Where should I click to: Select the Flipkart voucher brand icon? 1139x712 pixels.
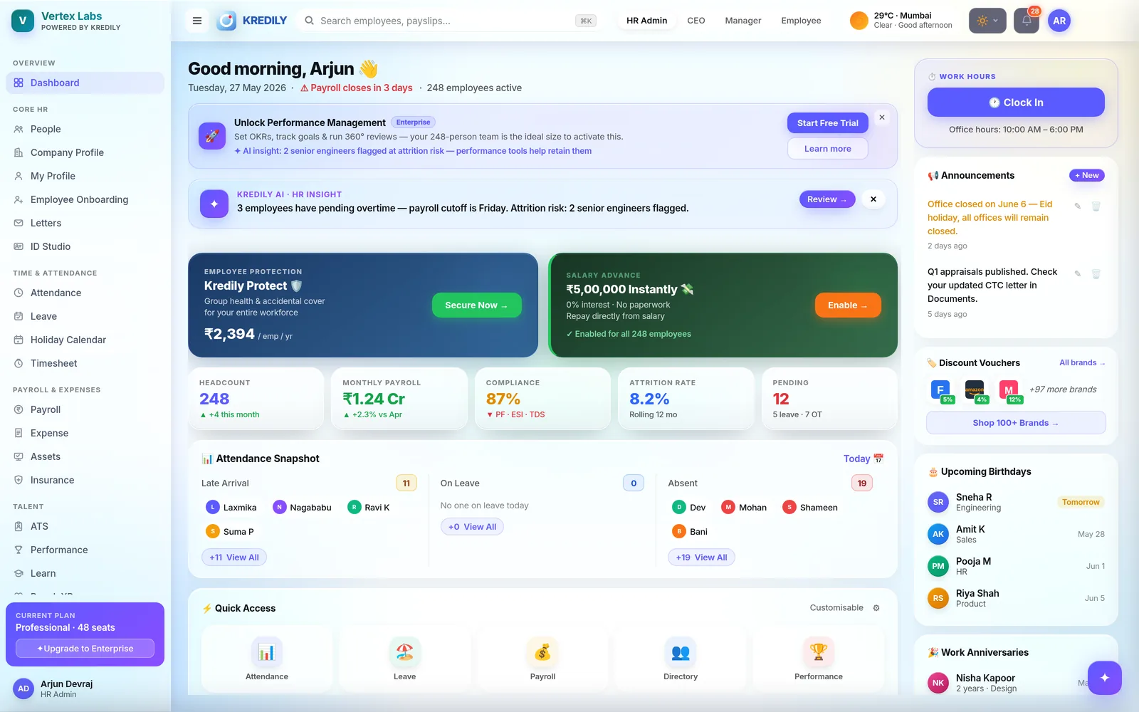[941, 390]
